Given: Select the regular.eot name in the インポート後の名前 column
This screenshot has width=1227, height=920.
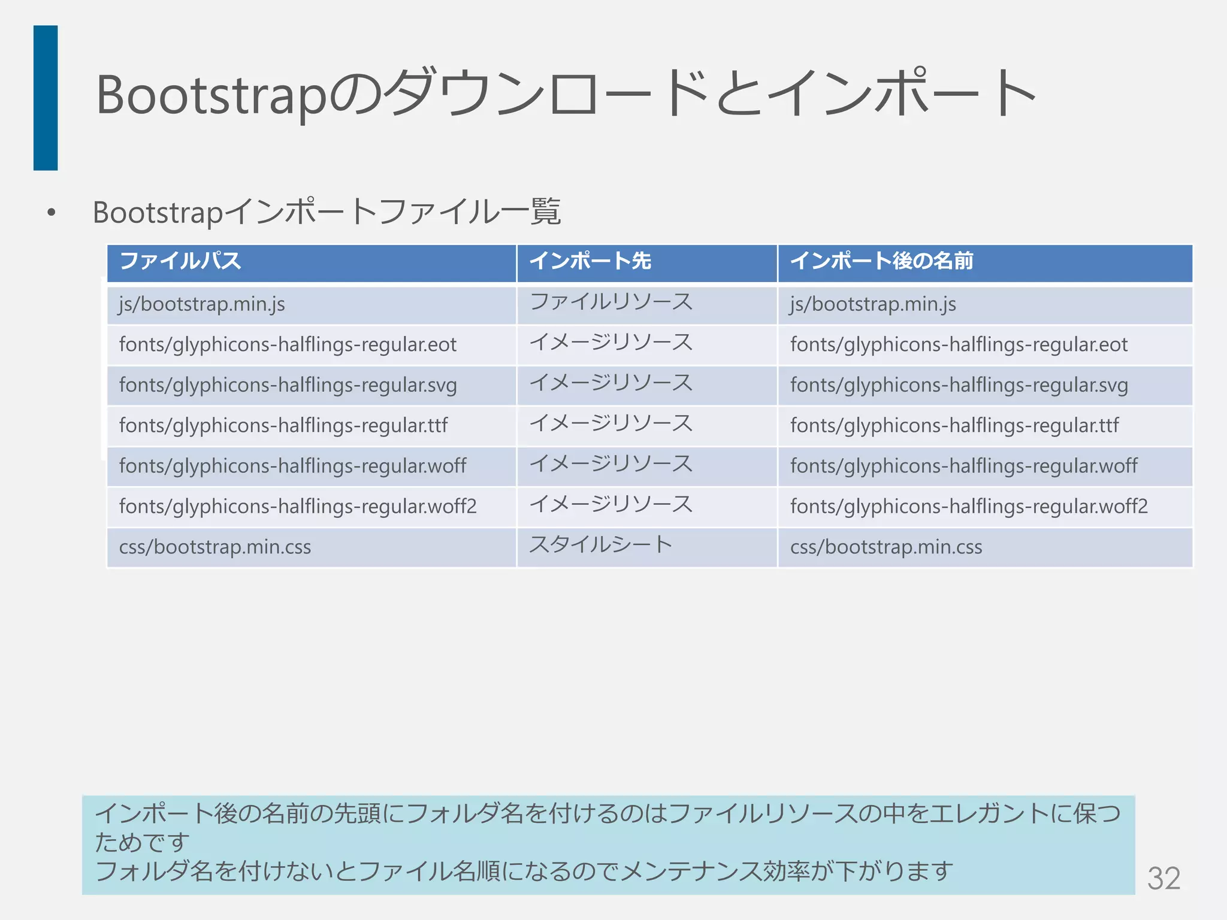Looking at the screenshot, I should pos(959,345).
